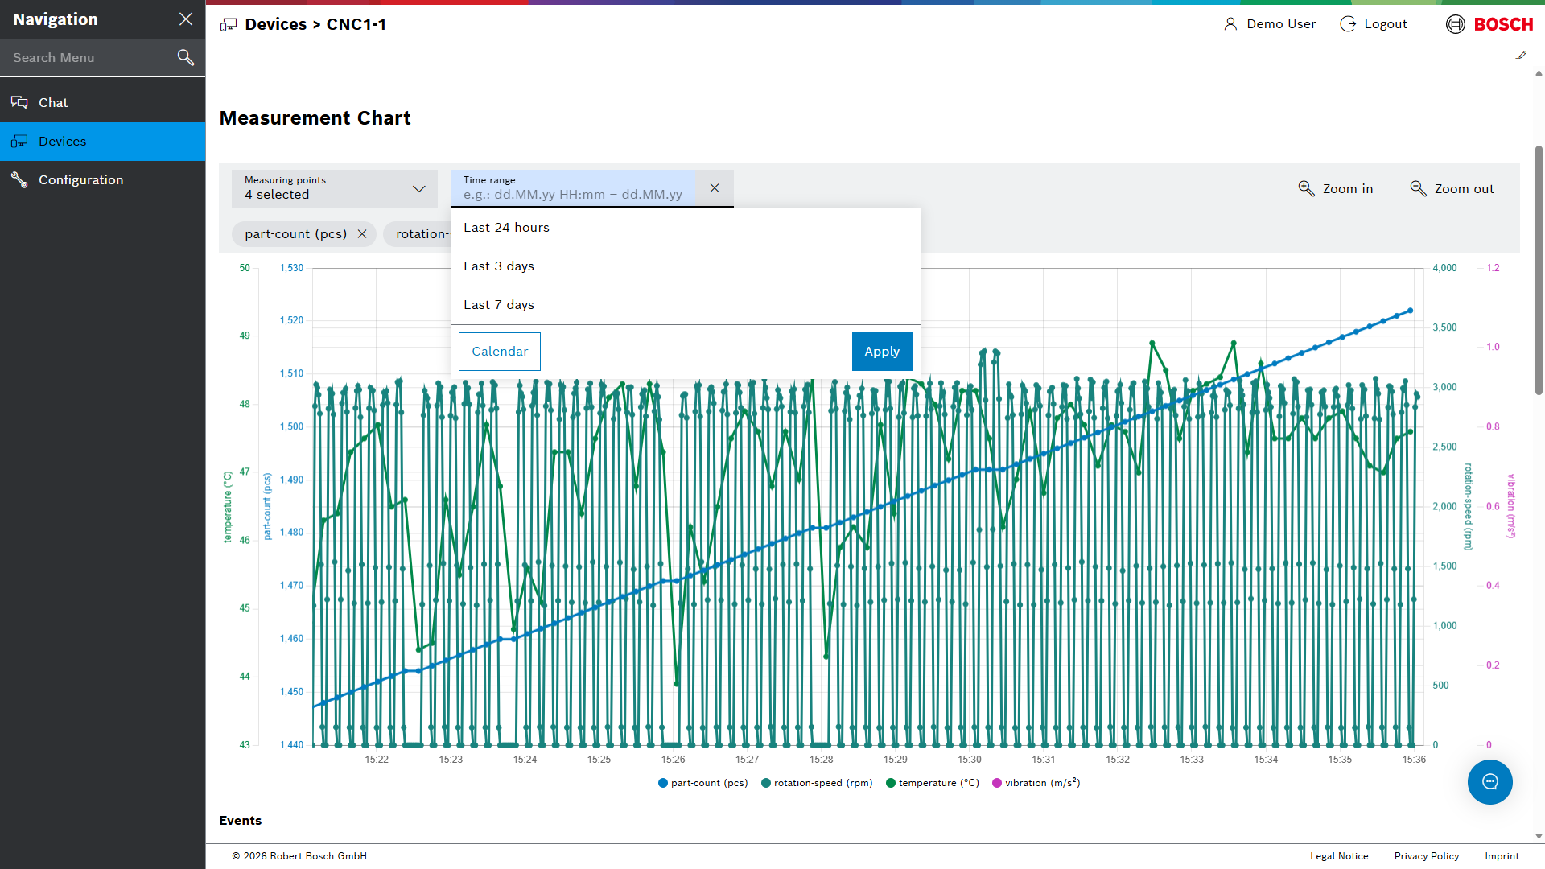Open the Calendar picker
1545x869 pixels.
tap(500, 352)
